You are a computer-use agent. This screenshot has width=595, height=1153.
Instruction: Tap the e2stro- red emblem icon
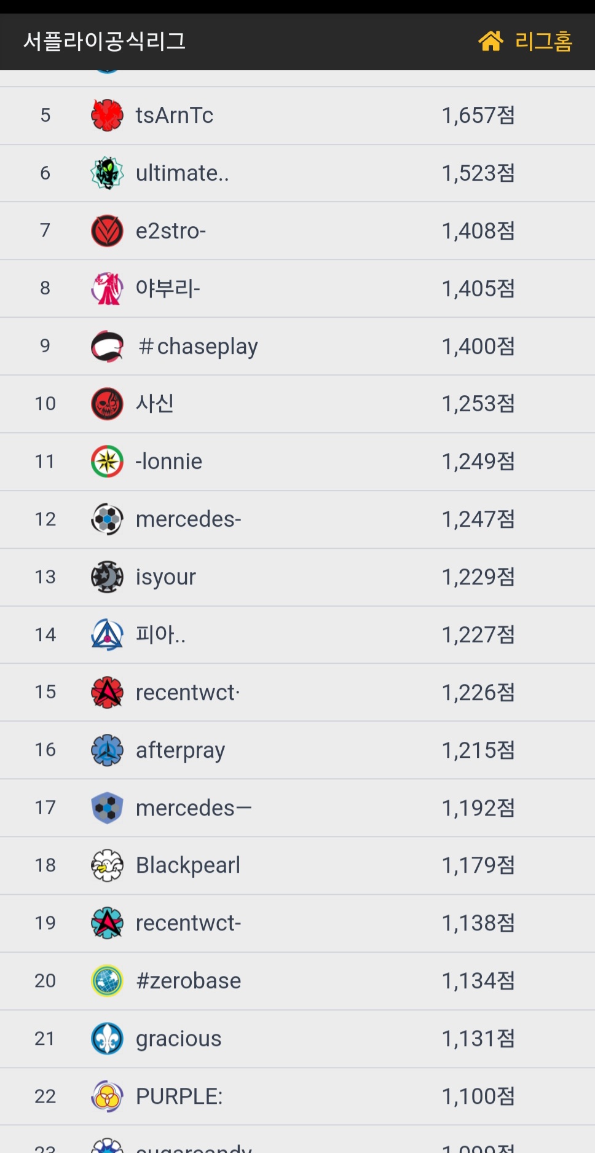[107, 230]
